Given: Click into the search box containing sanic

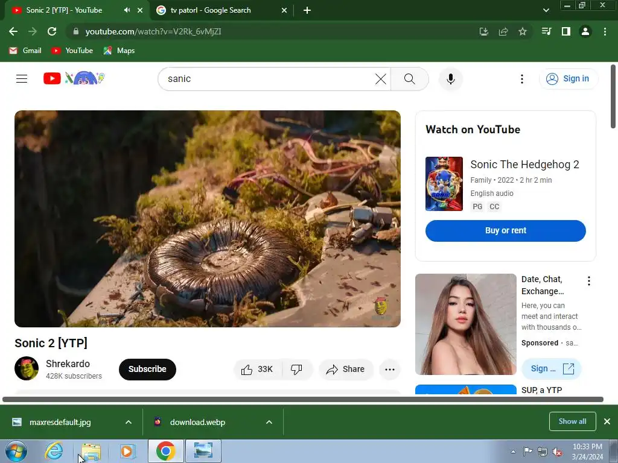Looking at the screenshot, I should point(268,79).
